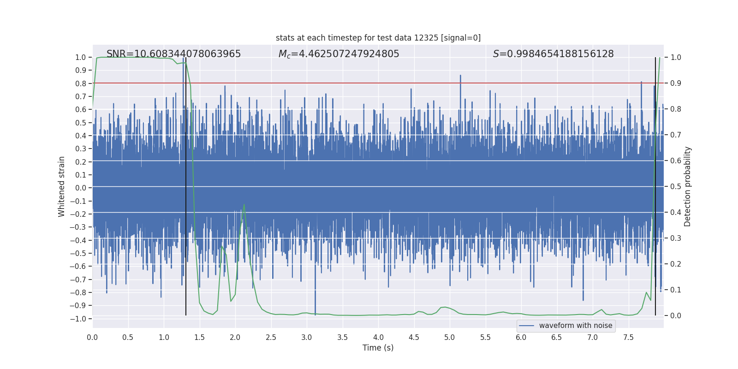Click the right axis tick label 0.5
The width and height of the screenshot is (738, 369).
tap(676, 186)
